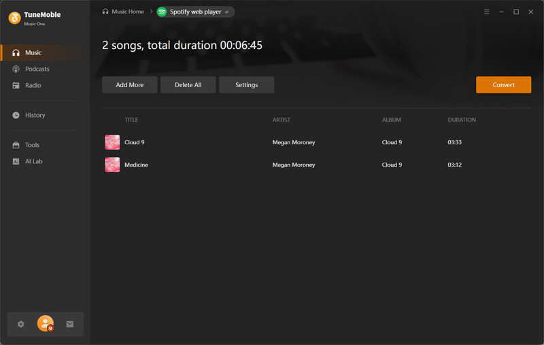Select the Medicine album cover thumbnail

click(x=112, y=165)
